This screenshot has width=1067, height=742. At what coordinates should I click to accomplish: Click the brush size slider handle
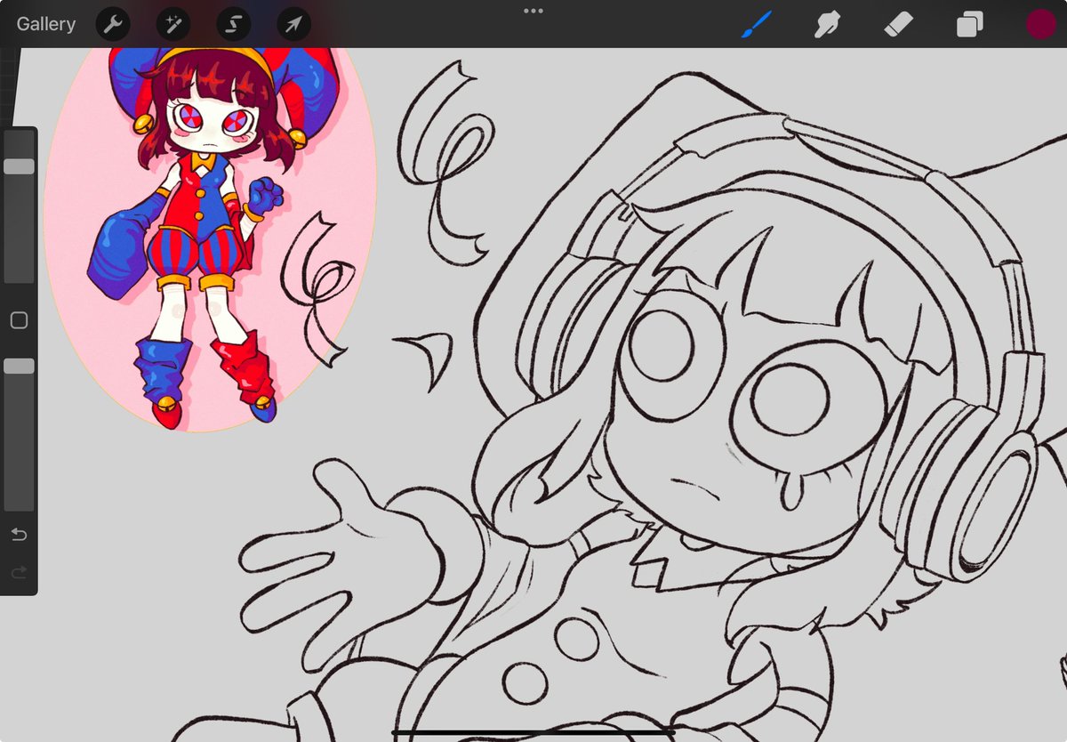click(19, 166)
